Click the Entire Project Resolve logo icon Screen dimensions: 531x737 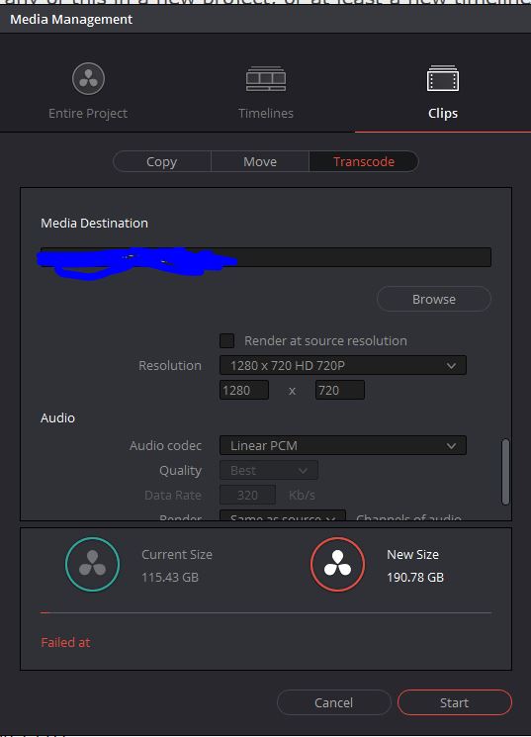tap(88, 78)
